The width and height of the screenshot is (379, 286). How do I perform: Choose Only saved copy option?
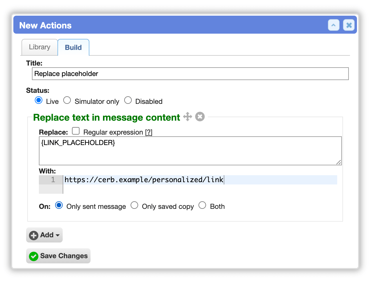point(134,205)
